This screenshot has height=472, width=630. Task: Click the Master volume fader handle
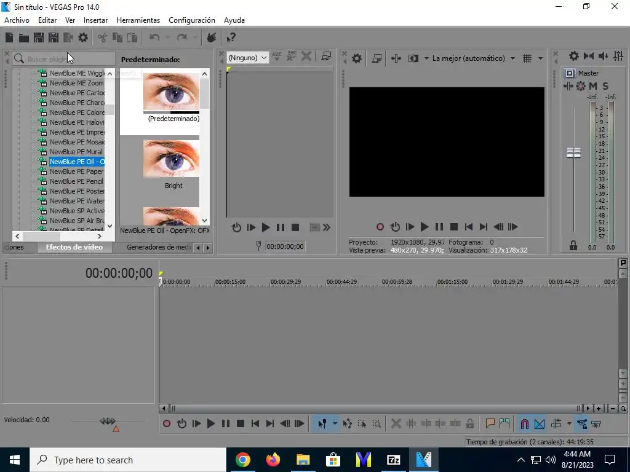573,152
